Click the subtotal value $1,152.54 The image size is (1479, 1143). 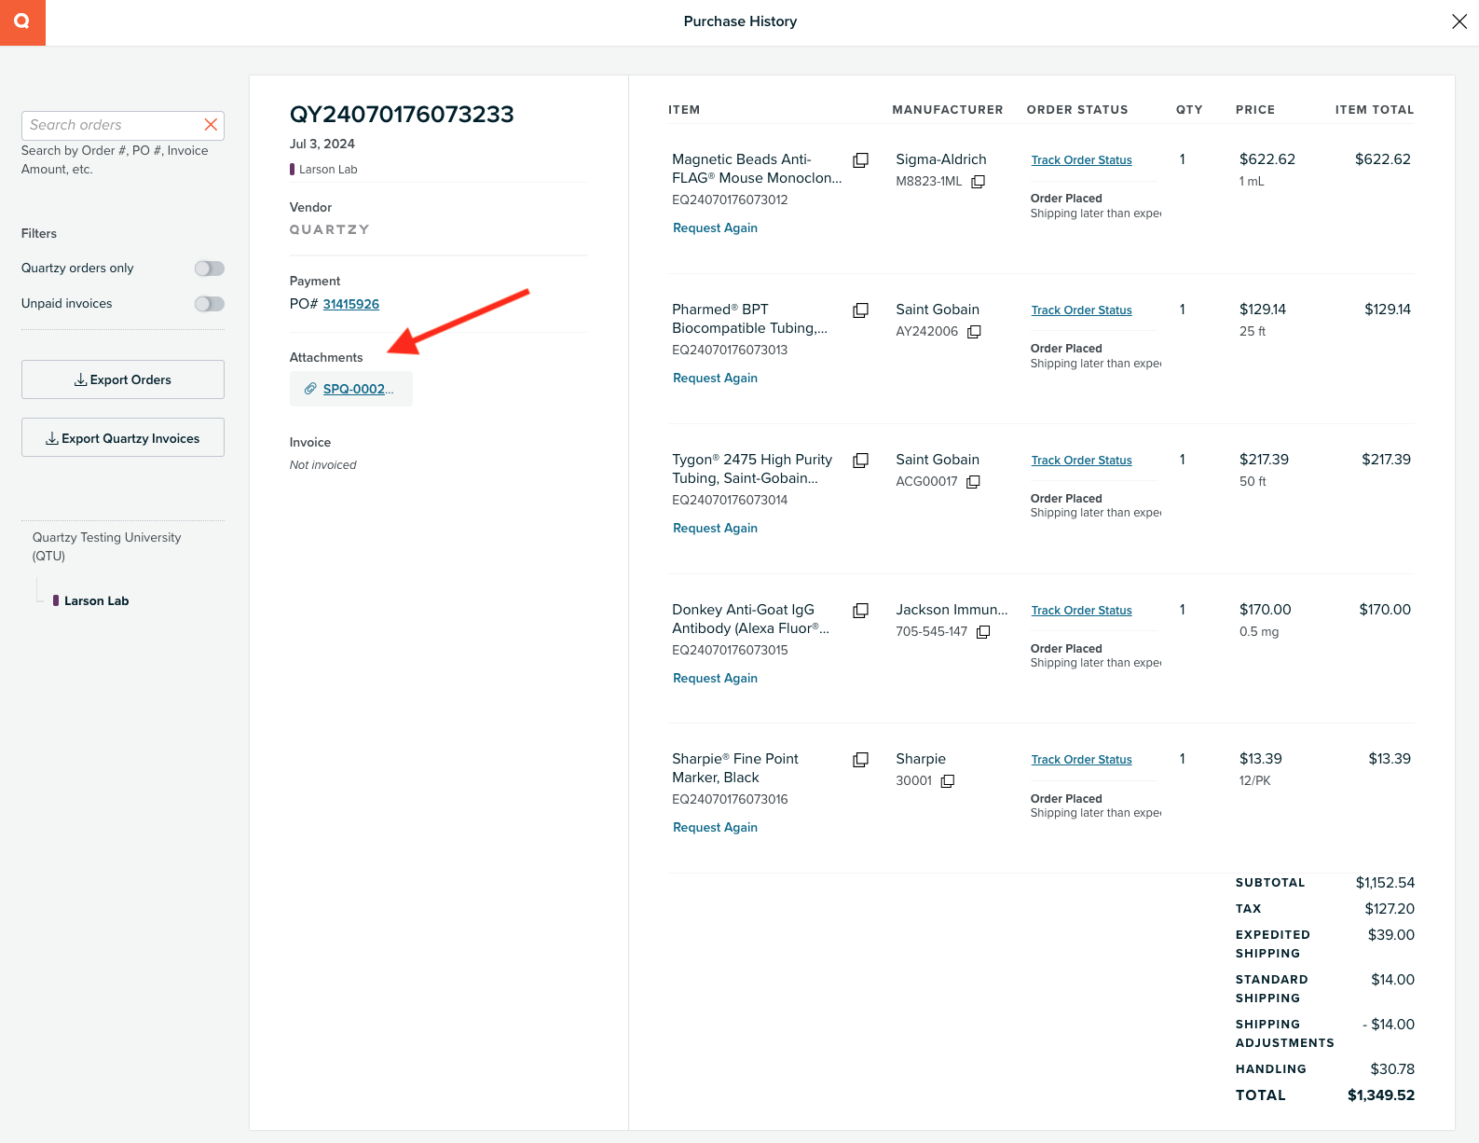point(1385,883)
